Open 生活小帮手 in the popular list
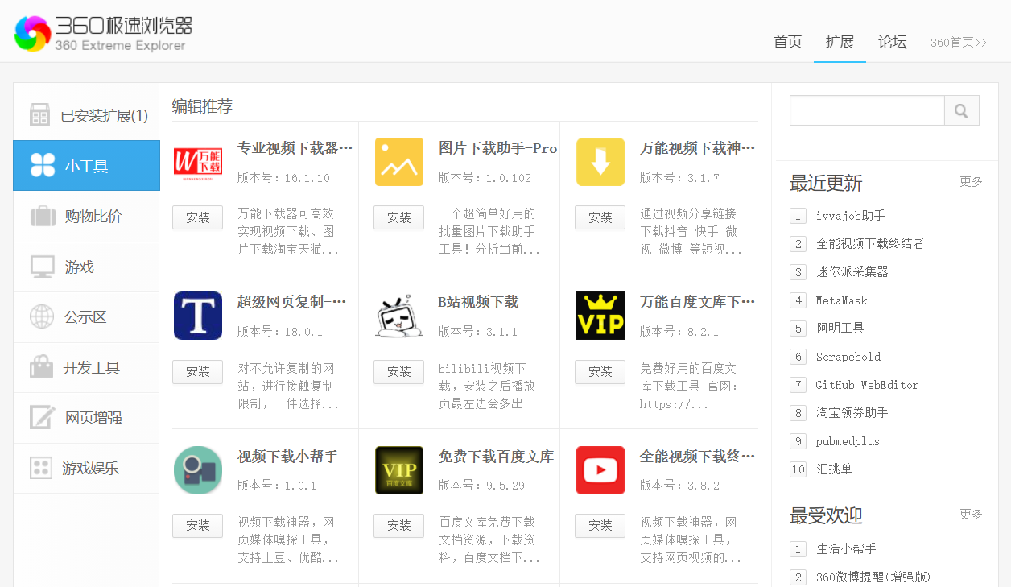 (x=846, y=549)
